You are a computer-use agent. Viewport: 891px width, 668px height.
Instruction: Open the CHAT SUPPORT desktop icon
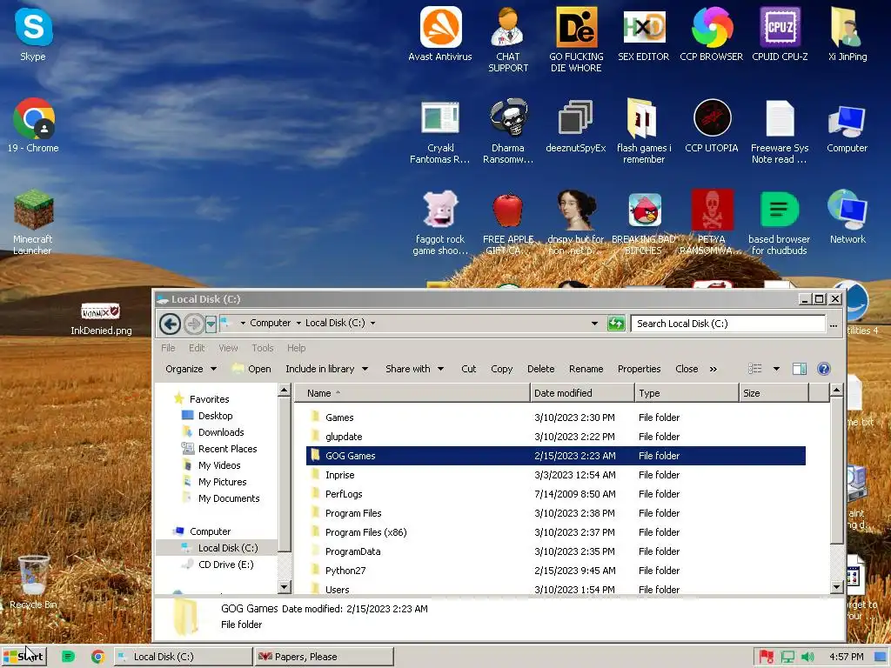(x=508, y=40)
